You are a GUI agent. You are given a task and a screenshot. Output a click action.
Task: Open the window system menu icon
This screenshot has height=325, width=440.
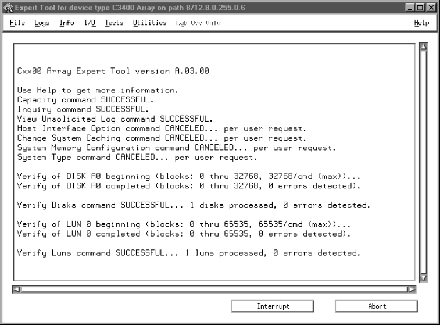click(8, 8)
